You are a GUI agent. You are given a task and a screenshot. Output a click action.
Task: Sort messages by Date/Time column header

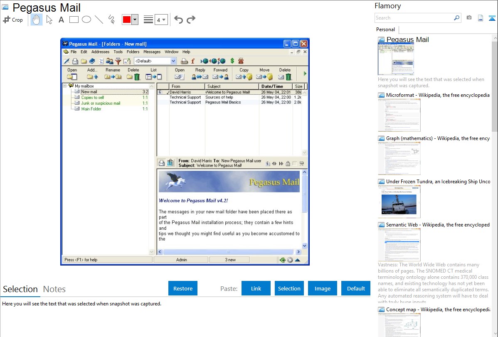tap(275, 86)
